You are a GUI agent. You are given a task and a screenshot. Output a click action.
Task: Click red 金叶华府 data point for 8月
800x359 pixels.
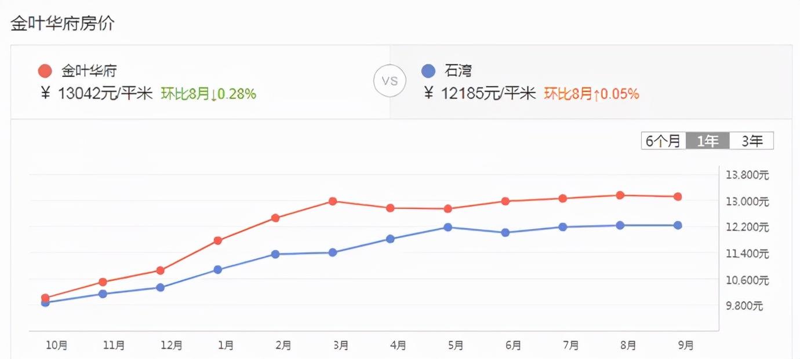(620, 195)
